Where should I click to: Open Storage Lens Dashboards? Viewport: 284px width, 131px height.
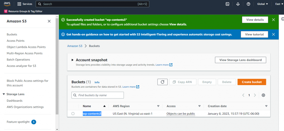(14, 101)
